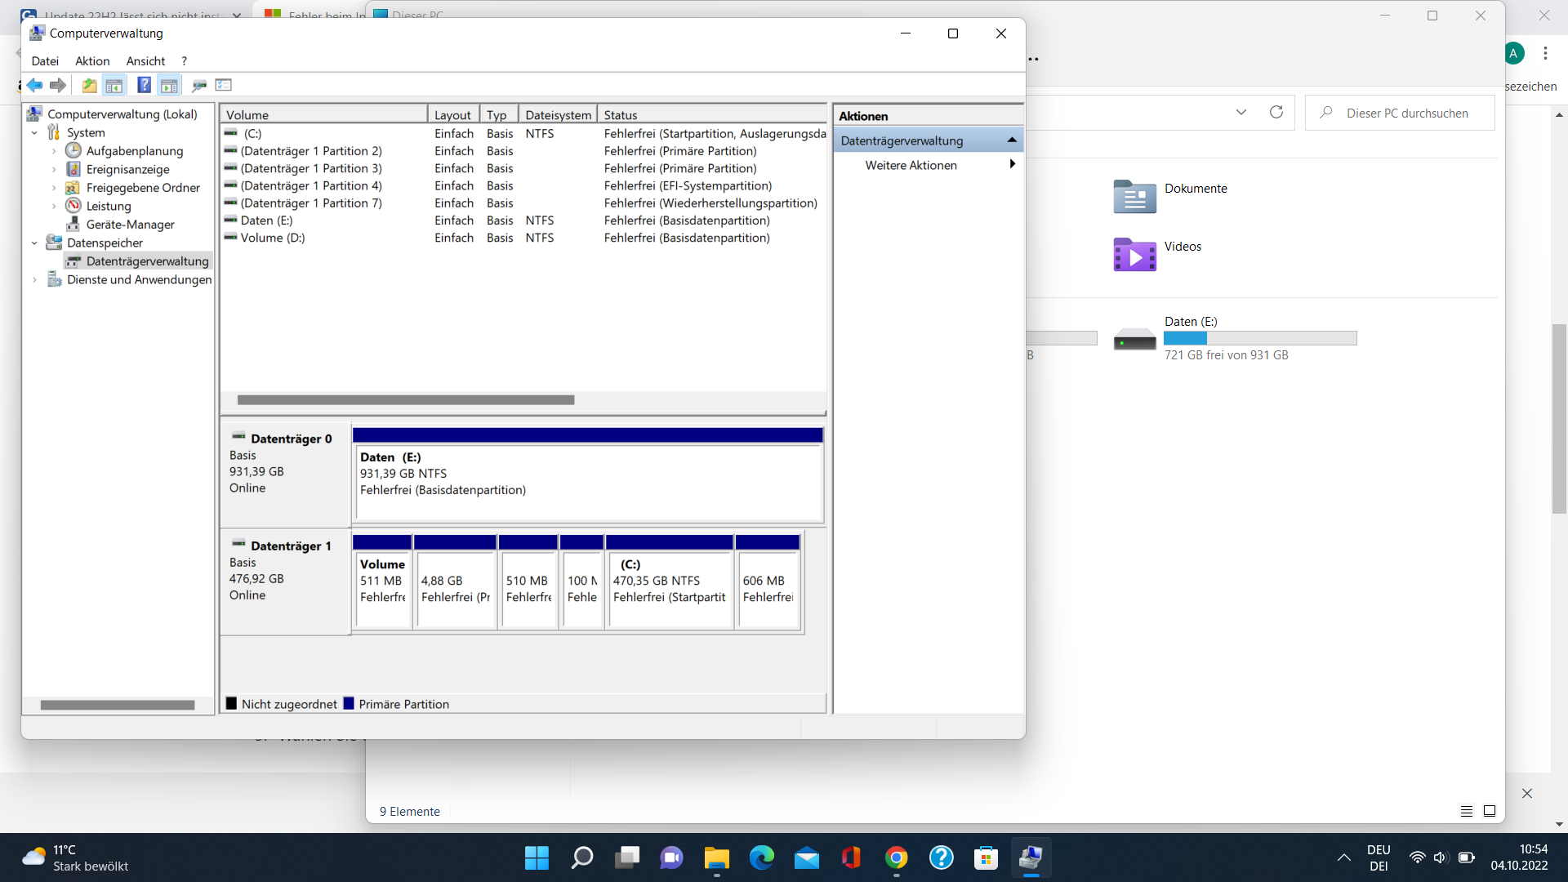Click the blue Back arrow in toolbar
The image size is (1568, 882).
click(x=34, y=85)
